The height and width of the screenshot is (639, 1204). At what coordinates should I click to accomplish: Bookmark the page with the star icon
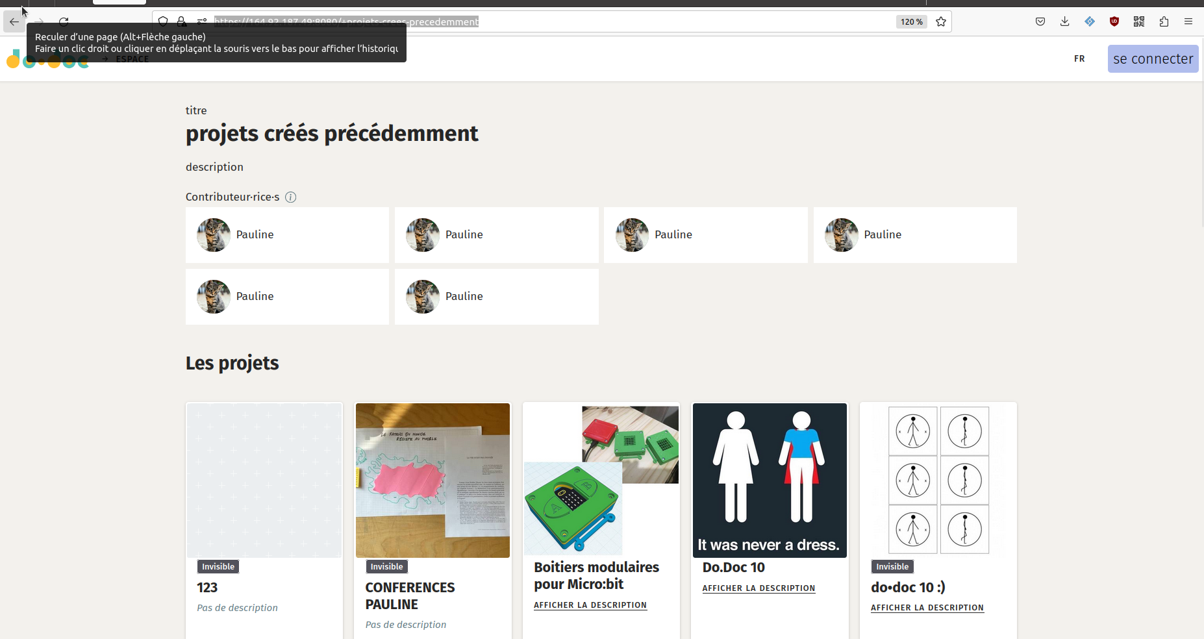pyautogui.click(x=940, y=21)
